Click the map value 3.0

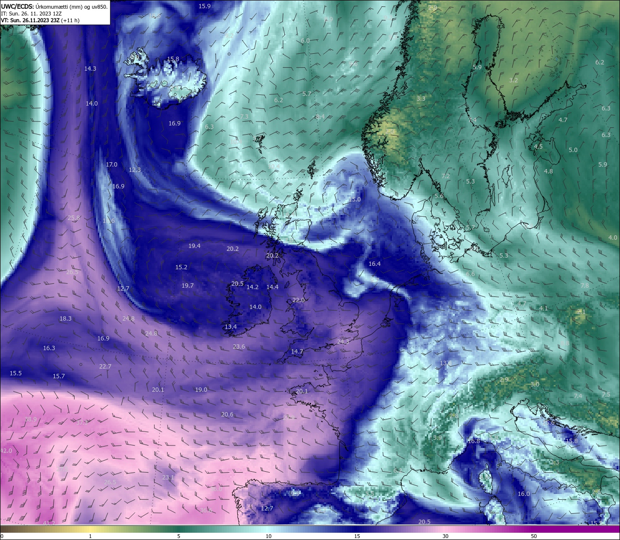[x=535, y=385]
